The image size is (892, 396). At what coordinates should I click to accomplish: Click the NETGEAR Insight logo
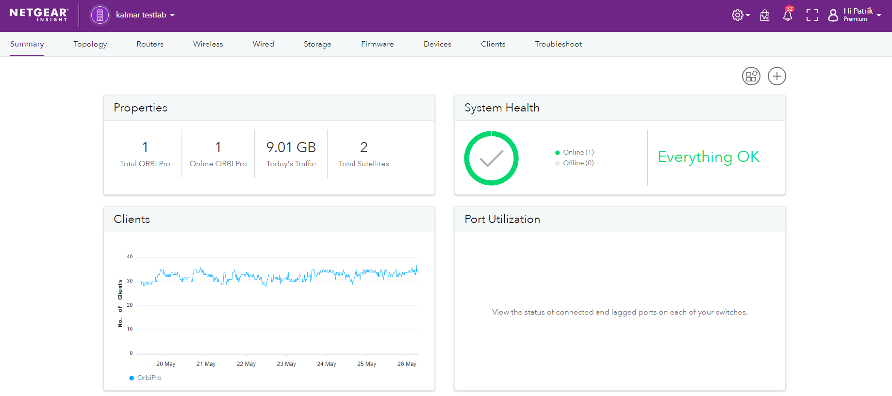[39, 15]
